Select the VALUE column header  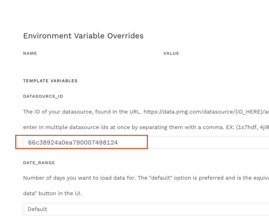click(x=171, y=54)
